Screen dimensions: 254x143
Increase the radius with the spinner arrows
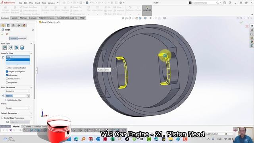tap(28, 95)
